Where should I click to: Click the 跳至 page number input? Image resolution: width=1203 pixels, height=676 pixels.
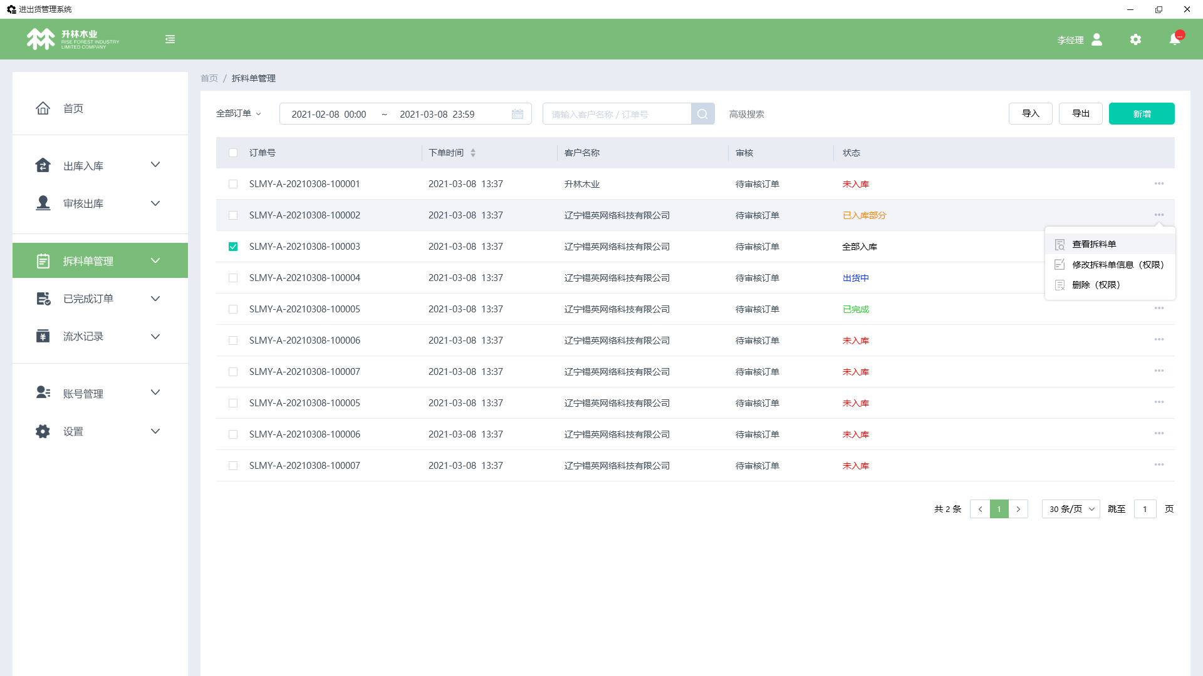(x=1145, y=509)
